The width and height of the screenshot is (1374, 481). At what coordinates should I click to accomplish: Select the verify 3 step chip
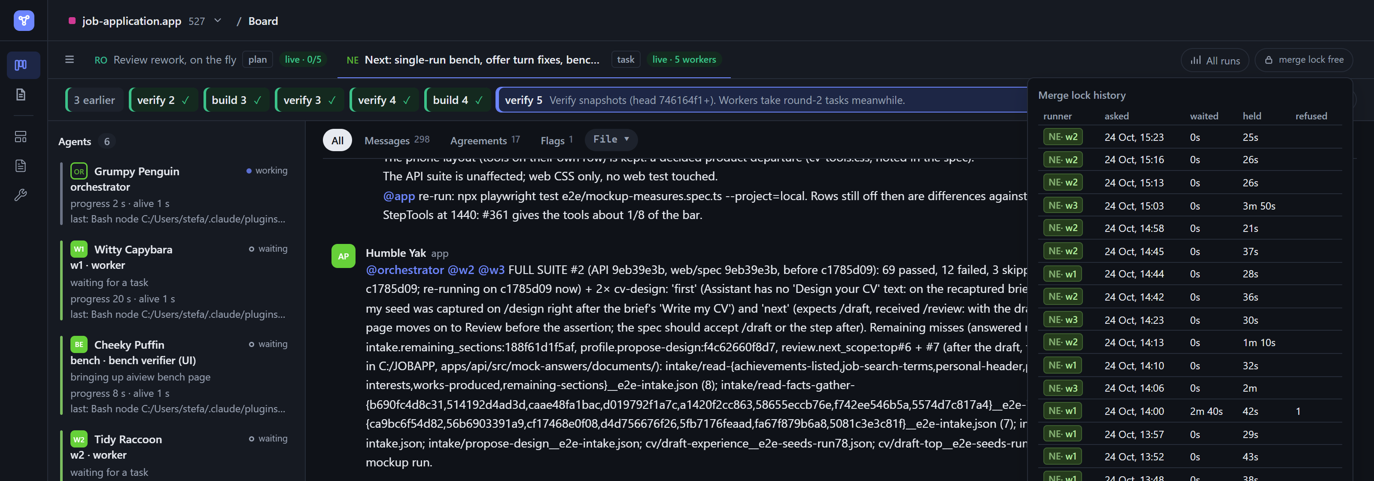(x=309, y=100)
